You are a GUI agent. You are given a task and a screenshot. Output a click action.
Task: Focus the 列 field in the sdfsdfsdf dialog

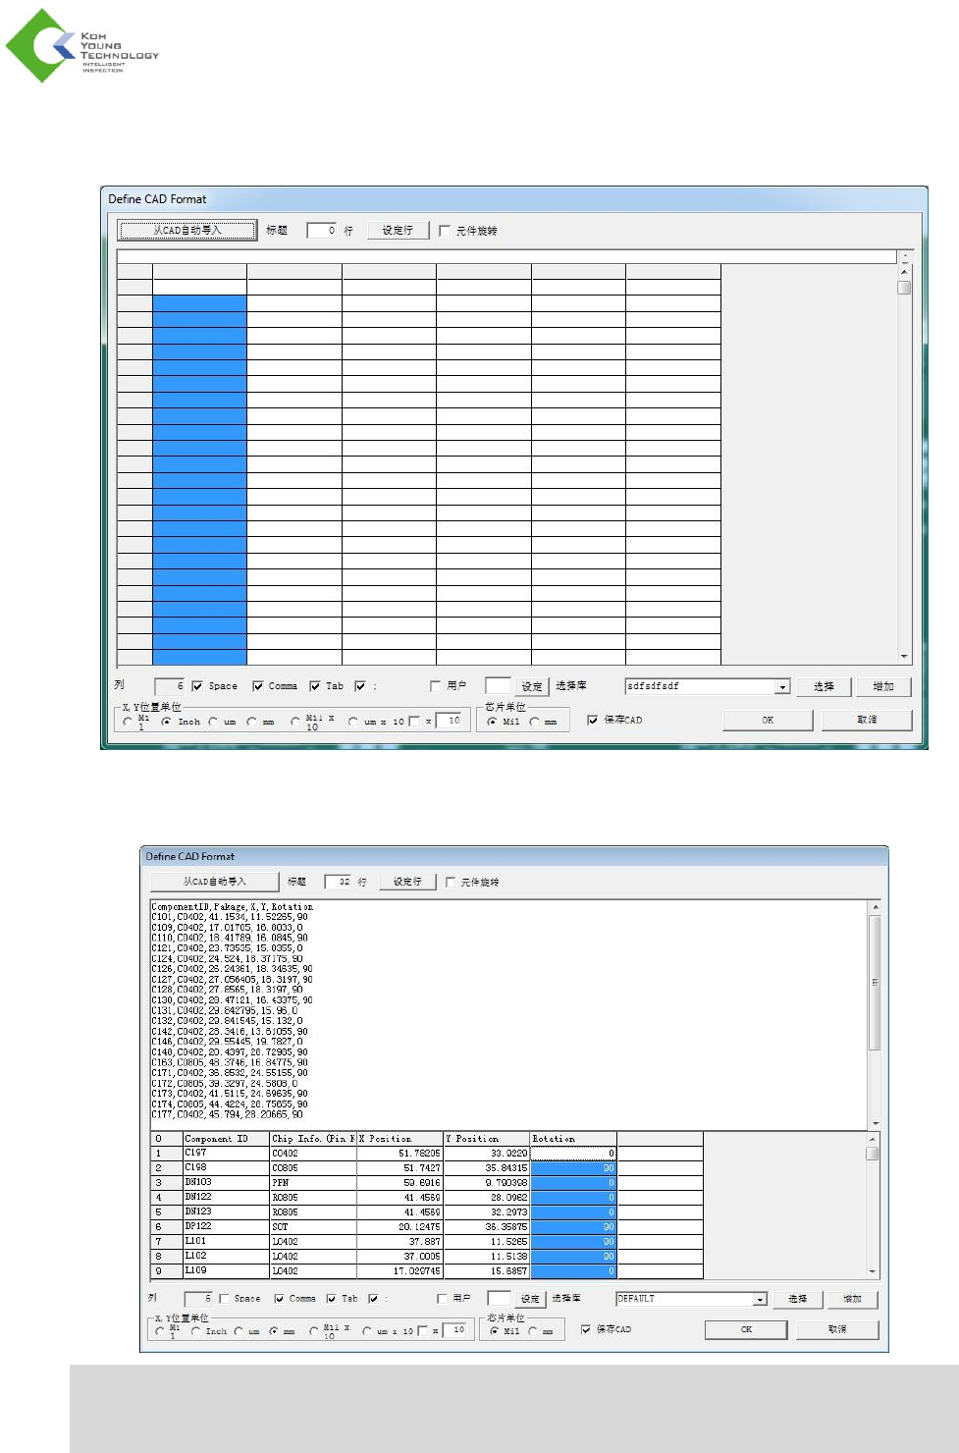coord(170,686)
